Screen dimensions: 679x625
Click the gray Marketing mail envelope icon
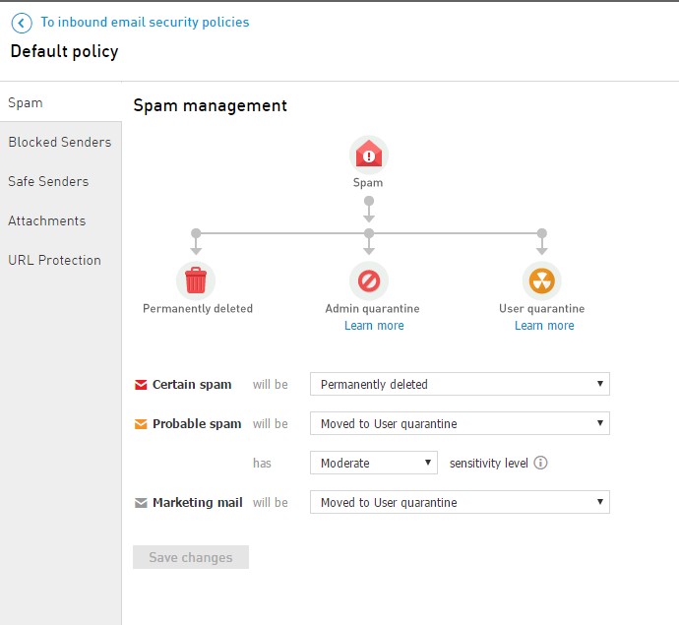click(x=141, y=503)
